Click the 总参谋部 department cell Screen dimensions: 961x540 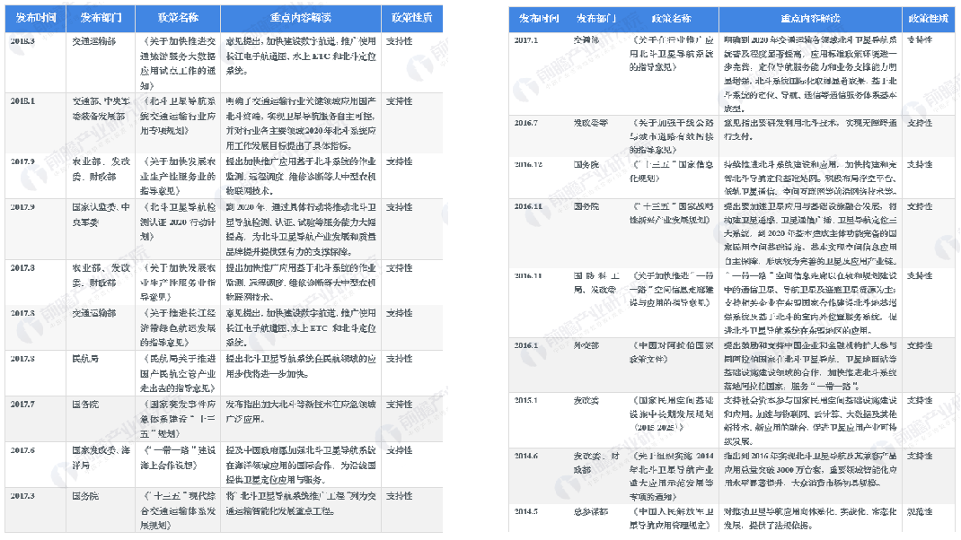[591, 512]
